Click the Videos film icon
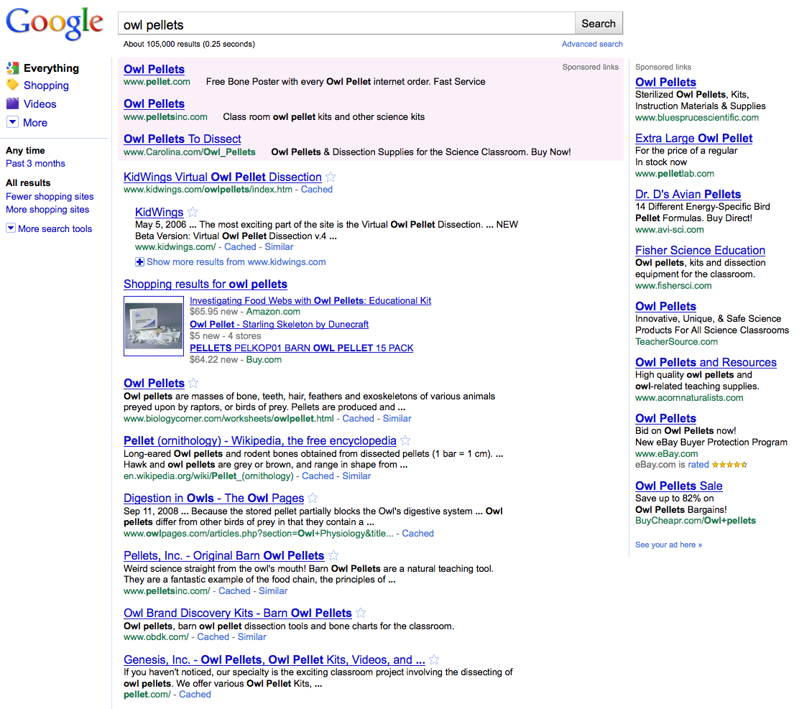The image size is (812, 709). click(12, 103)
